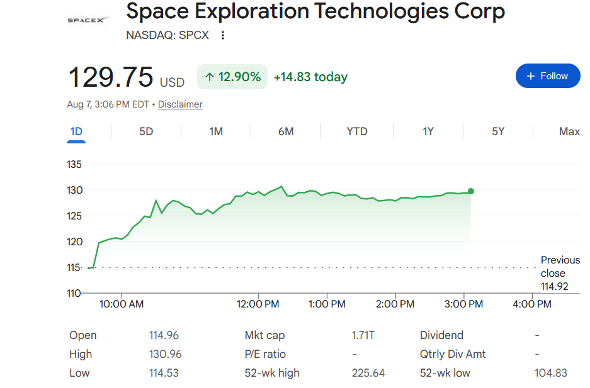Click the green up arrow percentage badge
590x388 pixels.
tap(232, 77)
